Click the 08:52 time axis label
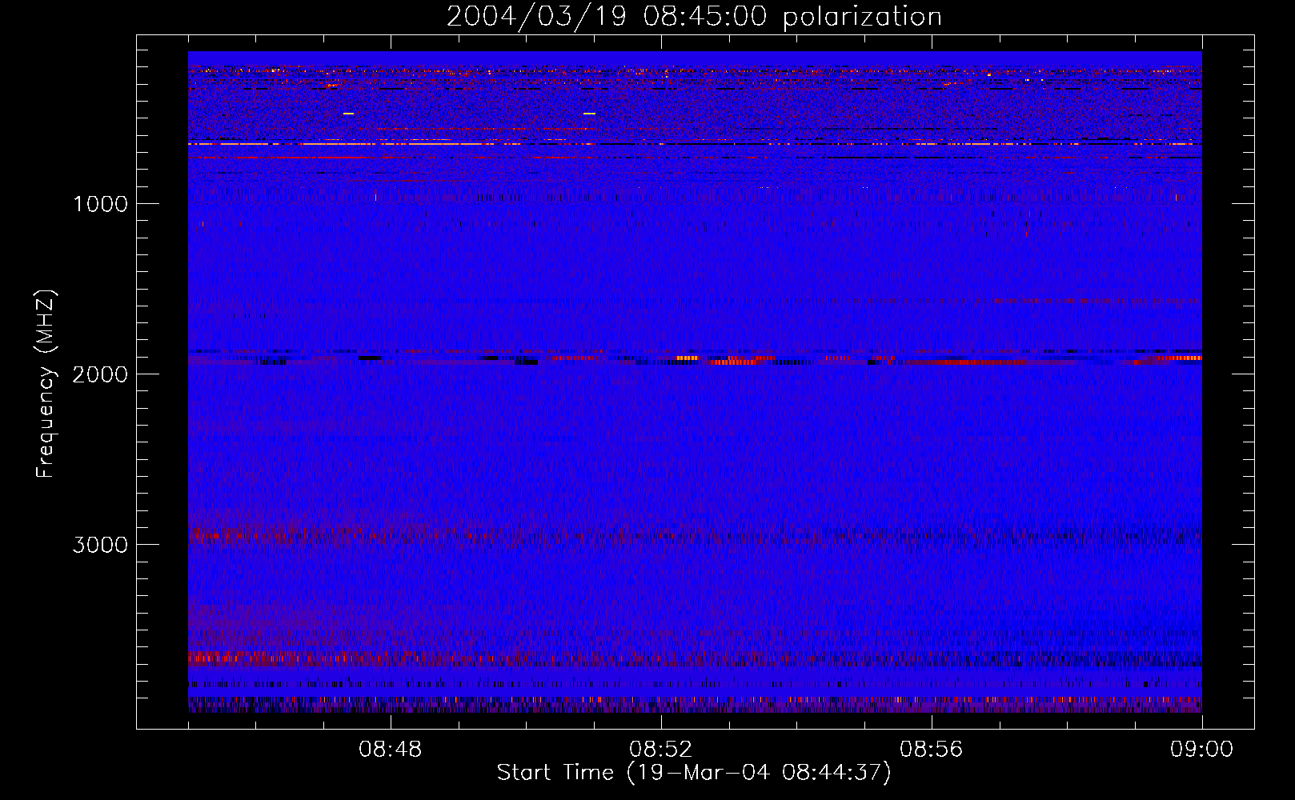 coord(661,750)
